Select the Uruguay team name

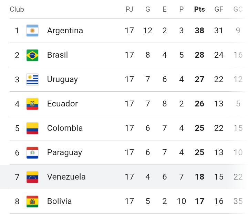point(62,79)
